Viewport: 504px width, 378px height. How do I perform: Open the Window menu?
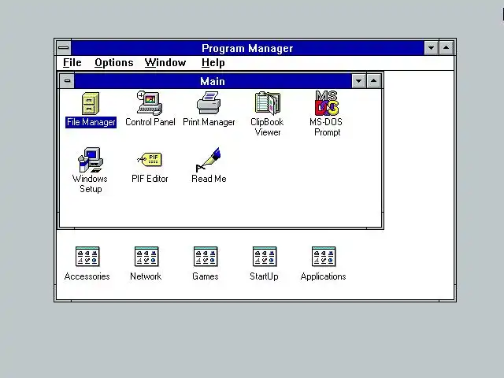(165, 63)
